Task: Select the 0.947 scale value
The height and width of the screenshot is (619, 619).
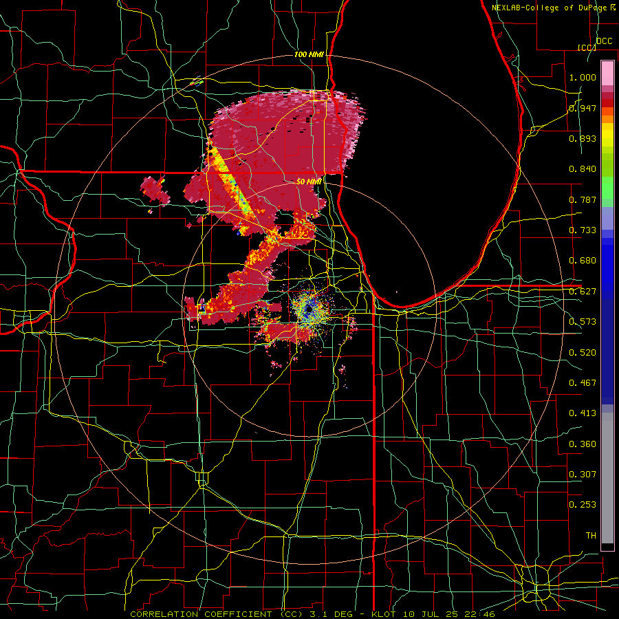Action: [x=583, y=108]
